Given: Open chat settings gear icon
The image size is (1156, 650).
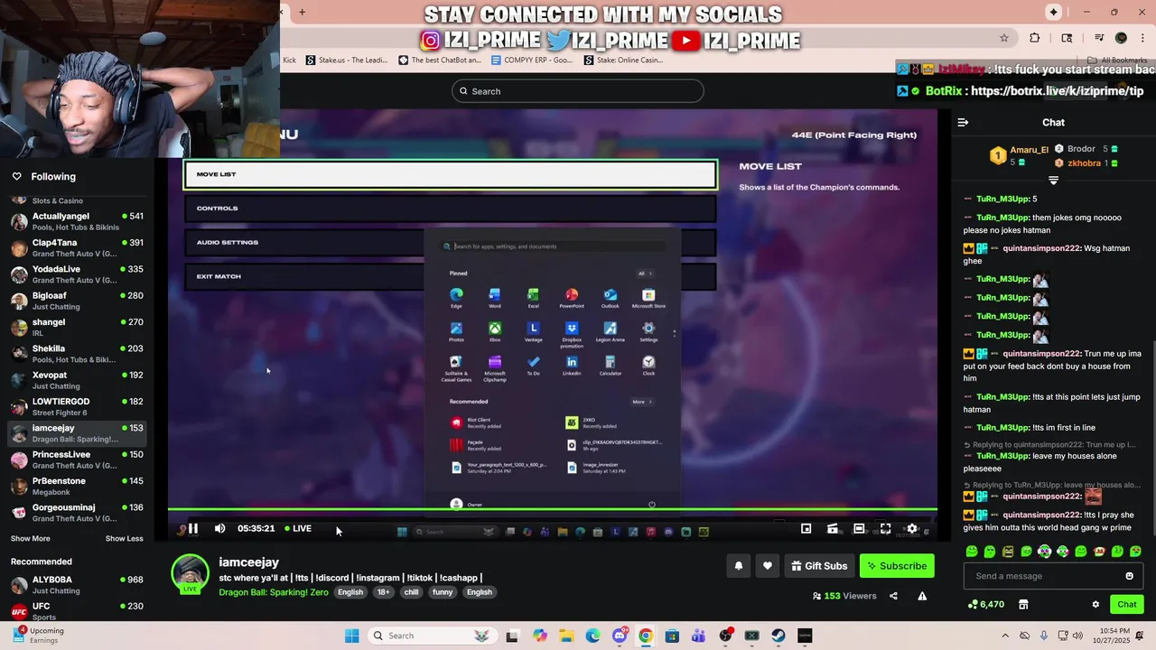Looking at the screenshot, I should [x=1095, y=605].
